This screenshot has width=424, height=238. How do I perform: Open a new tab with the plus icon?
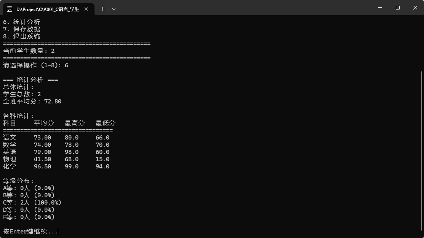pyautogui.click(x=103, y=8)
